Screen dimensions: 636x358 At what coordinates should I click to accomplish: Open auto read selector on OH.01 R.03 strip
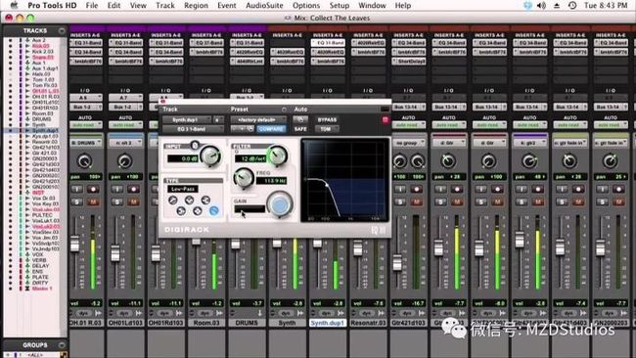(86, 125)
